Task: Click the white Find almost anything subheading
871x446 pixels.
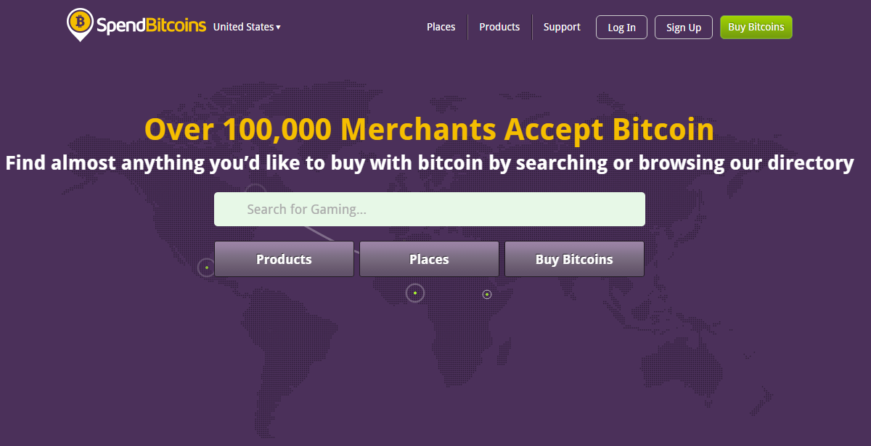Action: click(x=430, y=162)
